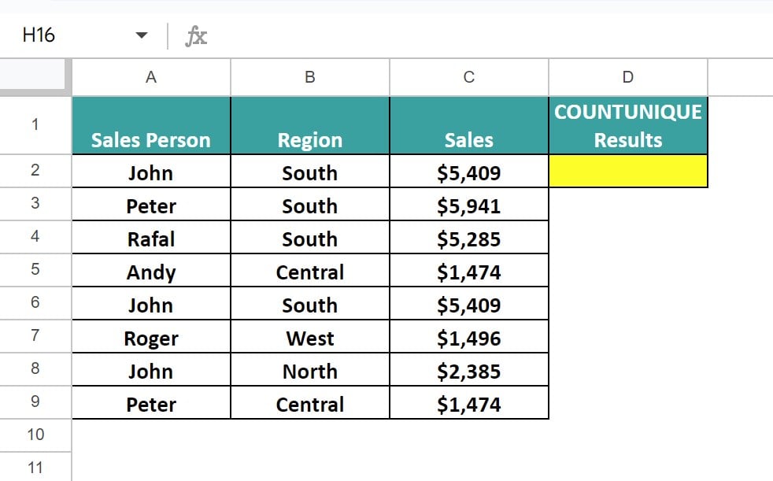
Task: Select the Rafal cell
Action: click(x=151, y=237)
